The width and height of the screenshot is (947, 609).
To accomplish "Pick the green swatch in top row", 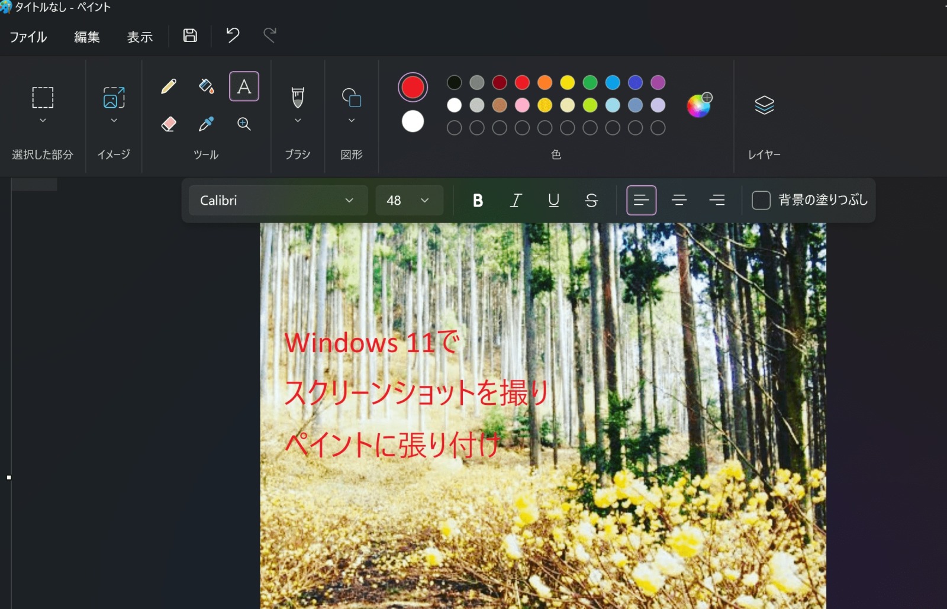I will [x=590, y=82].
